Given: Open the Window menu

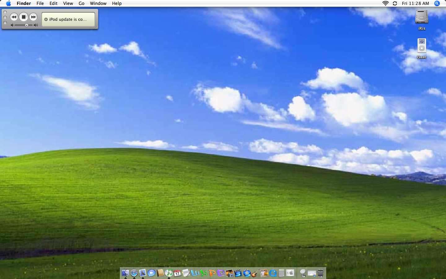Looking at the screenshot, I should (98, 3).
